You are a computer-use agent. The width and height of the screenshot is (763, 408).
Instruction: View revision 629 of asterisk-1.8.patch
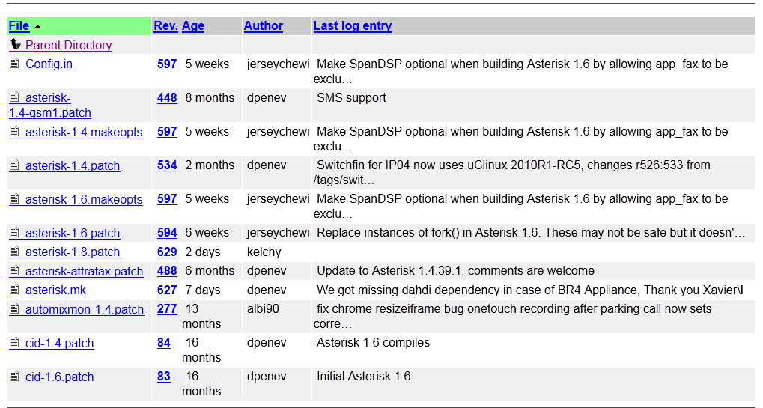167,252
